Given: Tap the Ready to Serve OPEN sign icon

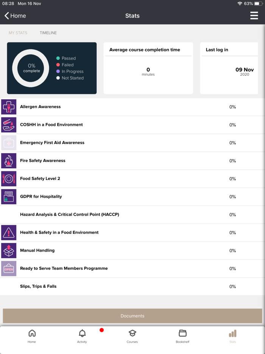Looking at the screenshot, I should coord(9,268).
